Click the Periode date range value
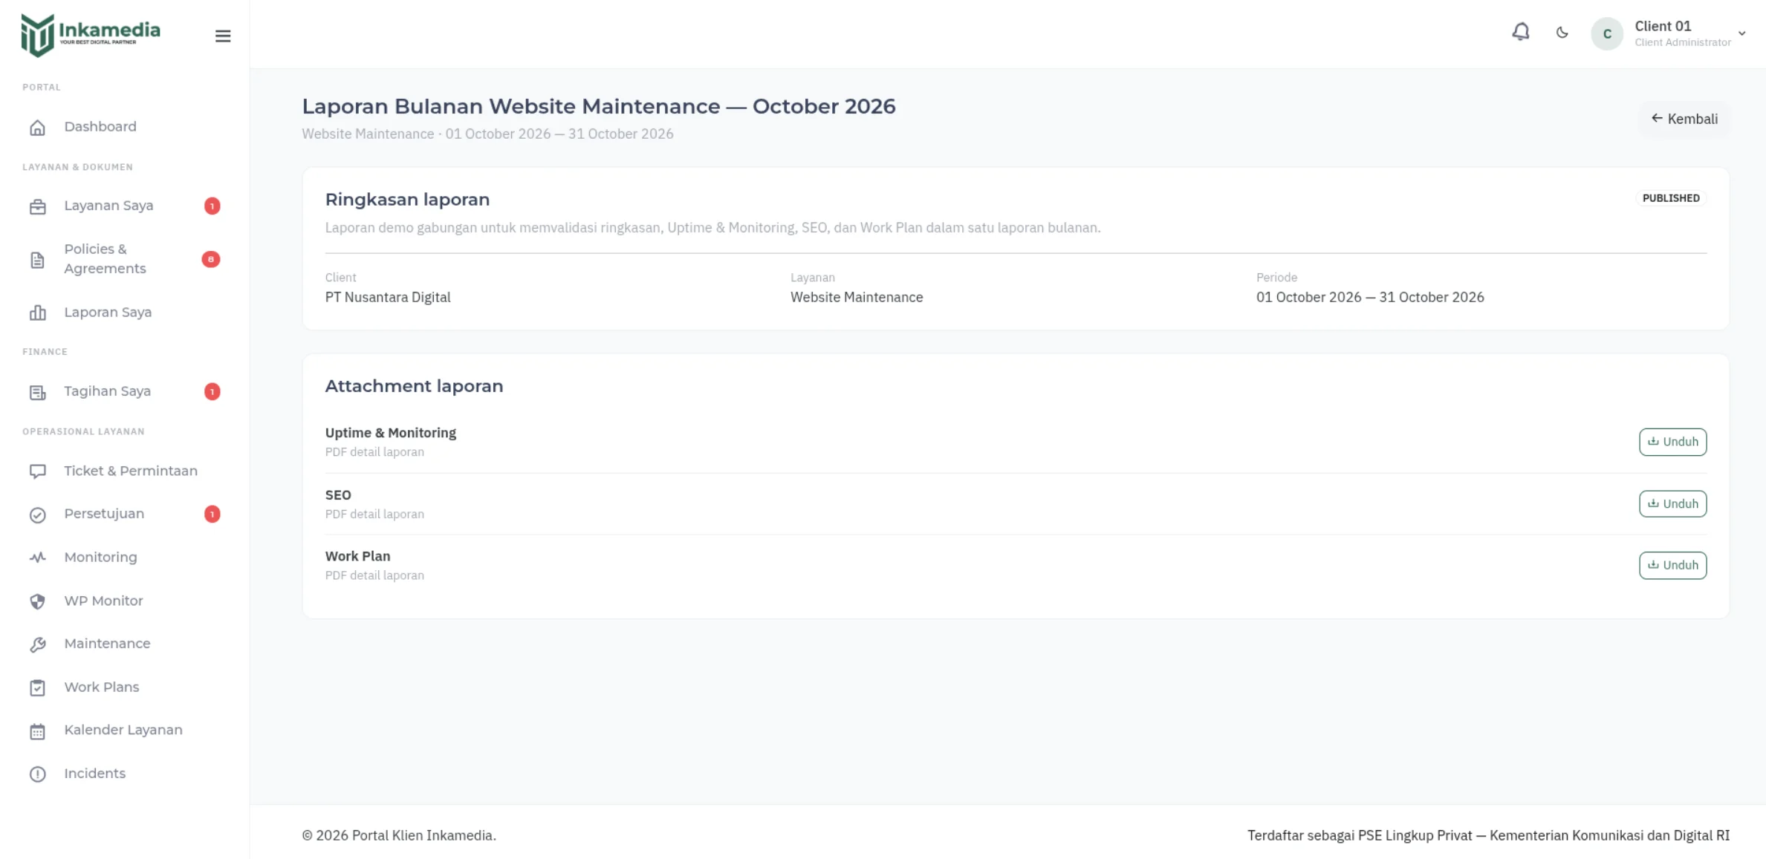 pyautogui.click(x=1370, y=297)
